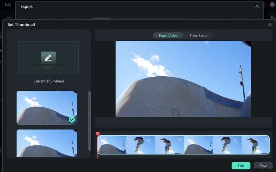Pick the first filmstrip frame showing the ramp
This screenshot has width=276, height=172.
pyautogui.click(x=112, y=145)
